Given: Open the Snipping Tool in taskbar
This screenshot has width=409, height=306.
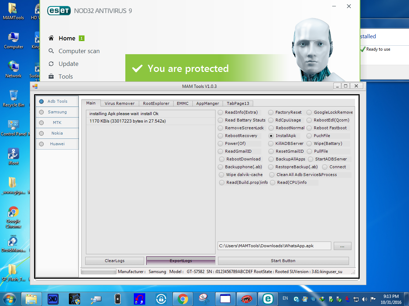Looking at the screenshot, I should 204,299.
